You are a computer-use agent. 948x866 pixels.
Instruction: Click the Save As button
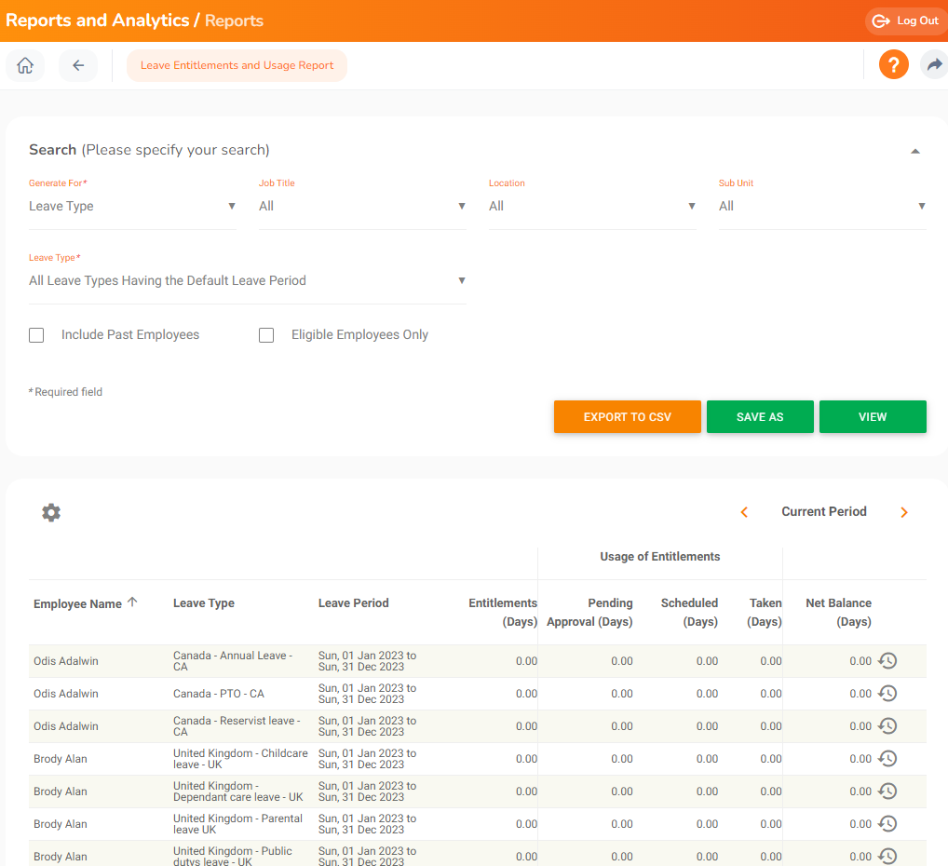pyautogui.click(x=760, y=416)
